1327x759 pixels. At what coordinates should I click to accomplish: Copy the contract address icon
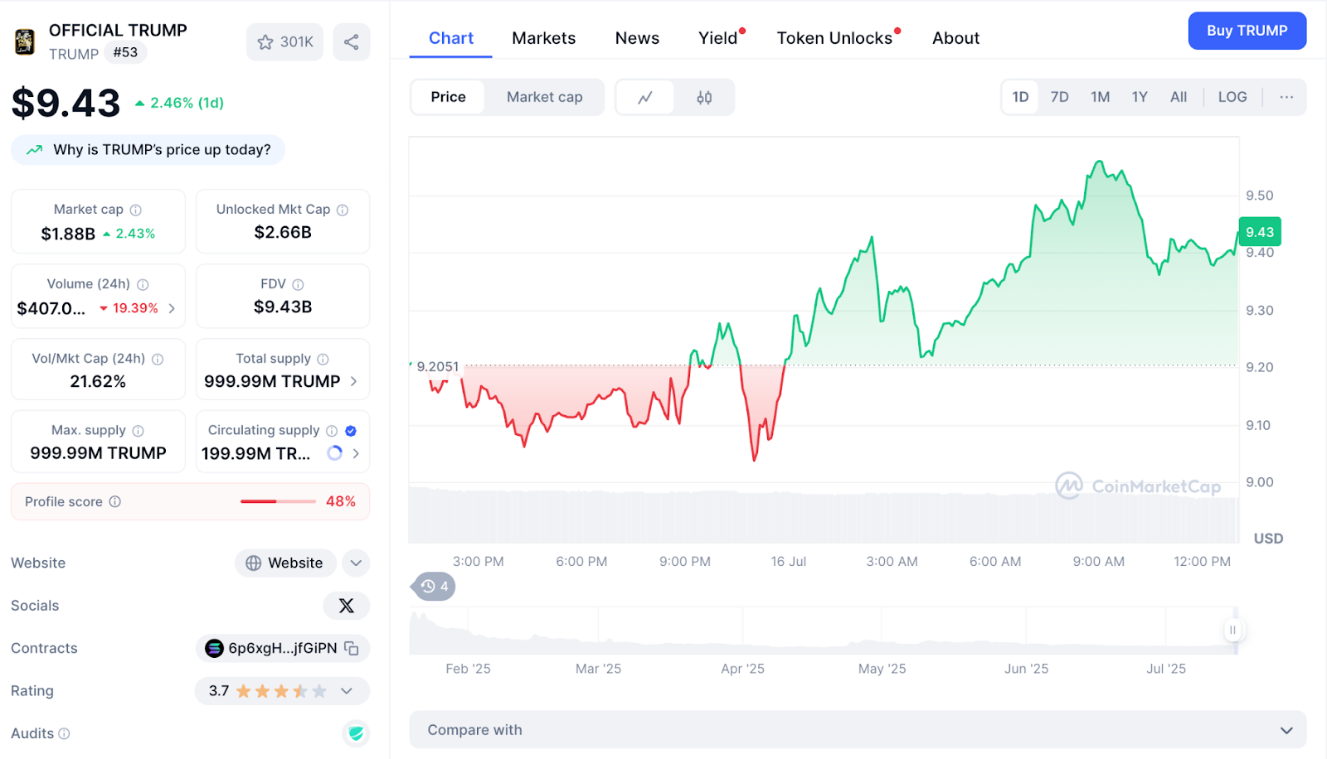click(352, 649)
